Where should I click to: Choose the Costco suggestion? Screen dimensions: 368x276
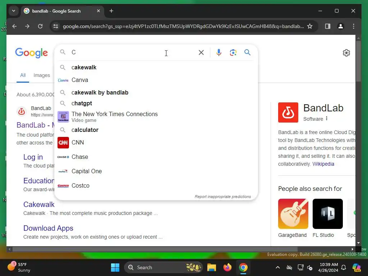pyautogui.click(x=156, y=185)
